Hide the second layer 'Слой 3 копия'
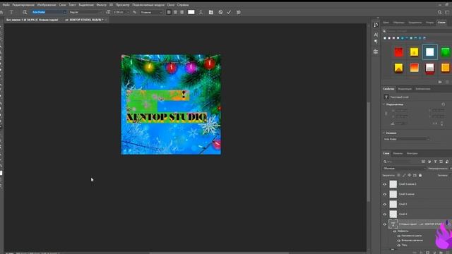 [x=385, y=195]
